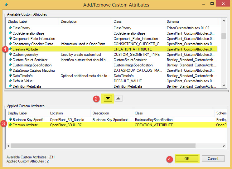Click the icon beside ClassPriority row
Viewport: 232px width, 169px height.
click(10, 28)
